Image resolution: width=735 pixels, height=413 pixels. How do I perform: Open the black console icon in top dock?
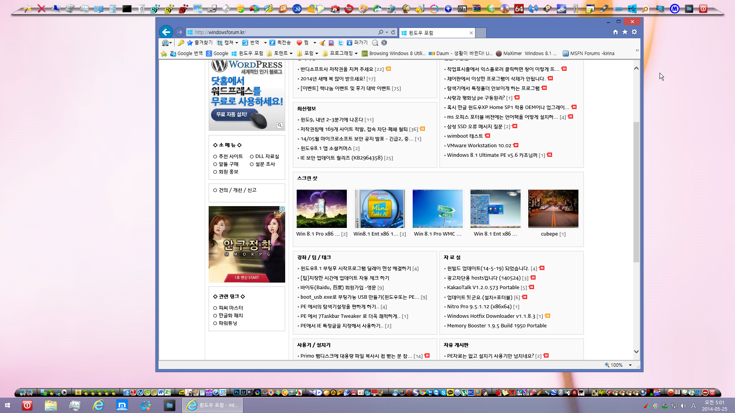(127, 8)
